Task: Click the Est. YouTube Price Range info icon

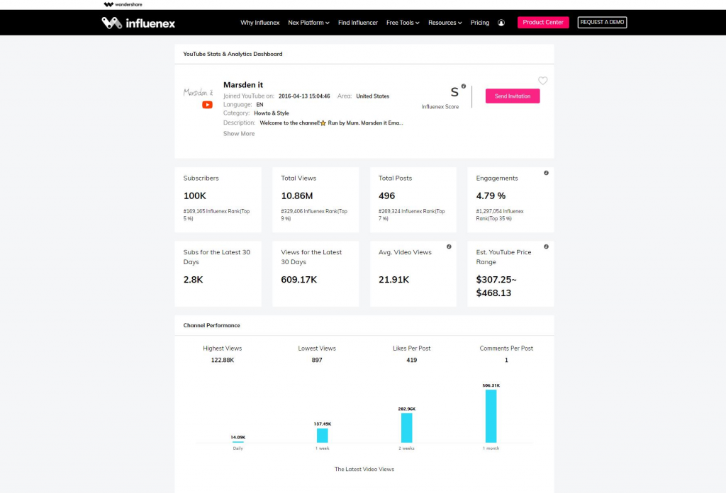Action: pos(546,246)
